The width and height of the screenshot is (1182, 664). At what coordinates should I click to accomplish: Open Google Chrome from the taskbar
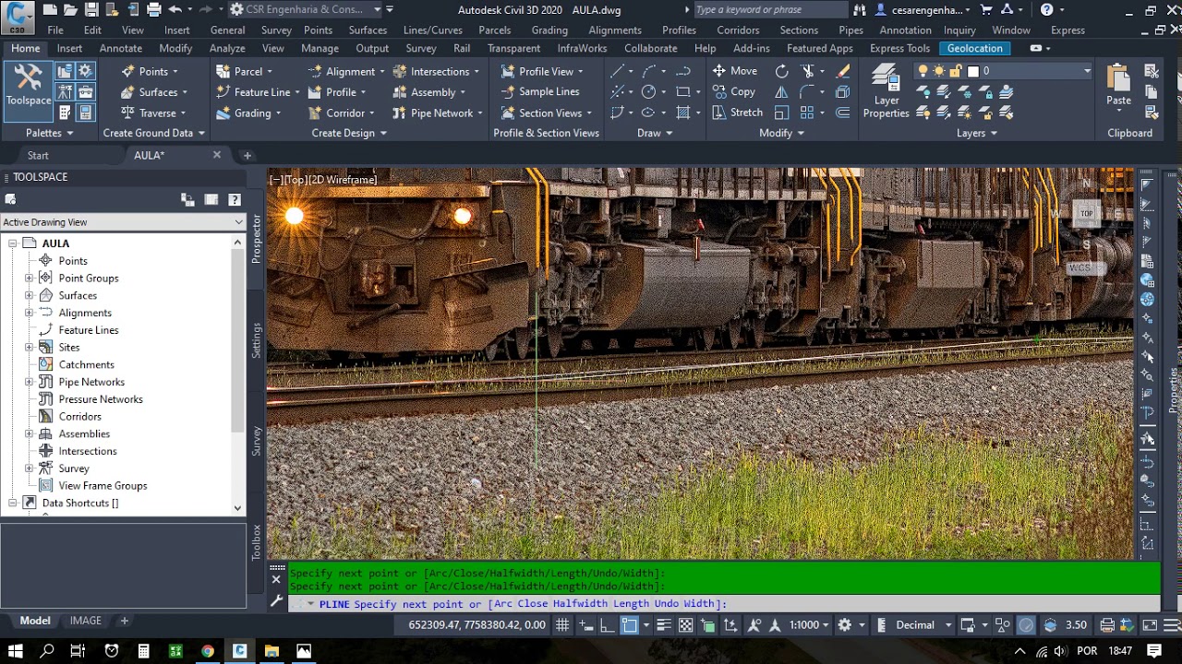[208, 651]
